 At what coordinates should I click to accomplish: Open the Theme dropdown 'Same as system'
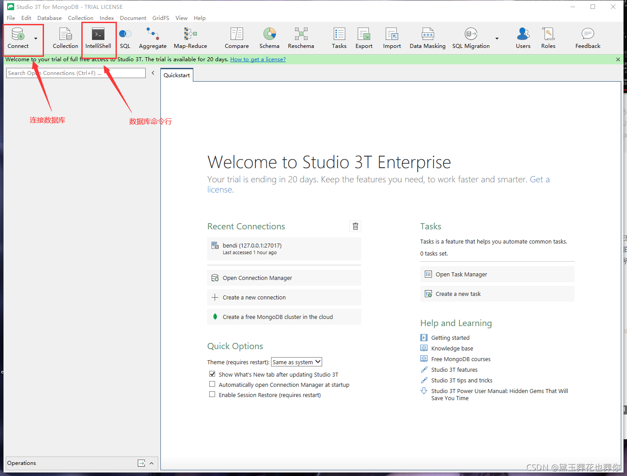[x=296, y=362]
